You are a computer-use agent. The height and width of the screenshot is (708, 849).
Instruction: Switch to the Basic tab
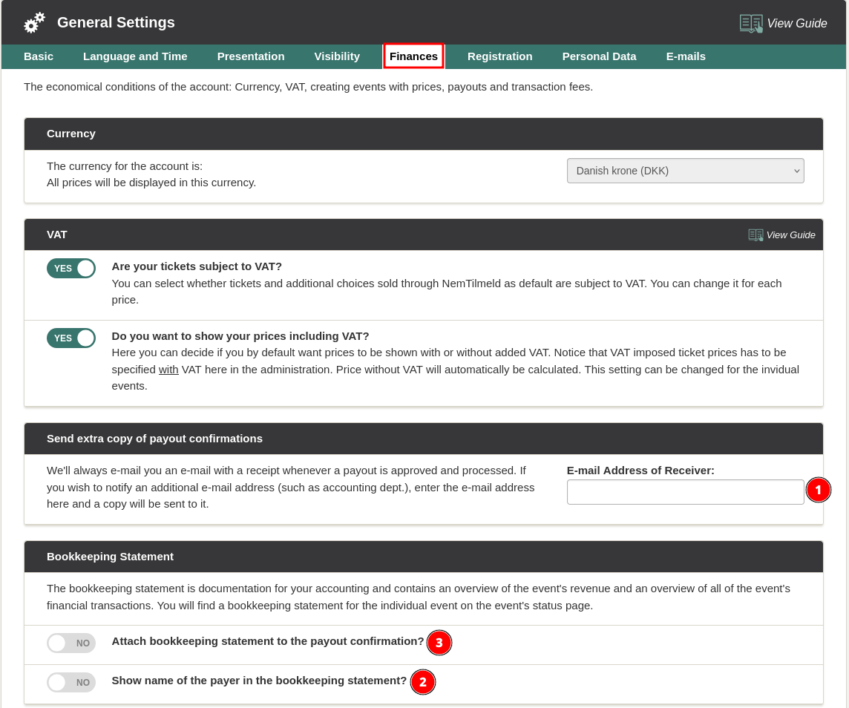(39, 56)
